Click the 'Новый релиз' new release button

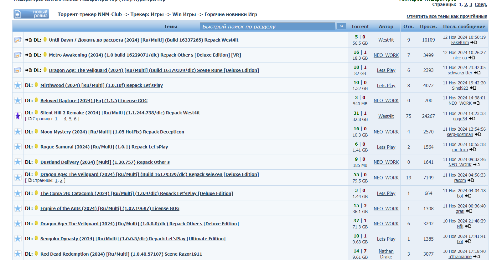pyautogui.click(x=31, y=14)
